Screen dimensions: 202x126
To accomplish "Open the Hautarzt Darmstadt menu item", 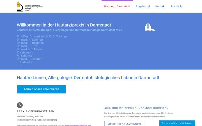I will 117,6.
